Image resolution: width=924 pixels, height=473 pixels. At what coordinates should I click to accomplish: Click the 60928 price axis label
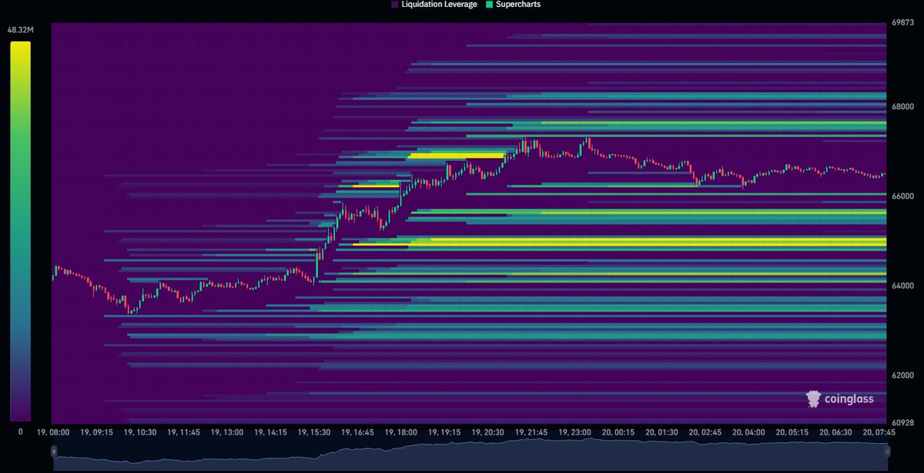click(x=902, y=423)
